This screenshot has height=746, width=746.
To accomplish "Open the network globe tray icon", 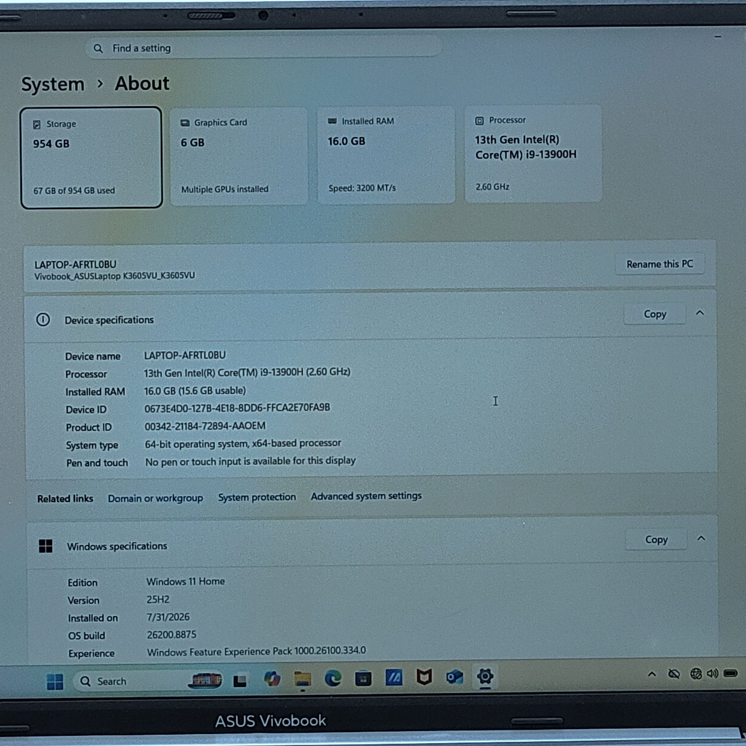I will click(696, 674).
